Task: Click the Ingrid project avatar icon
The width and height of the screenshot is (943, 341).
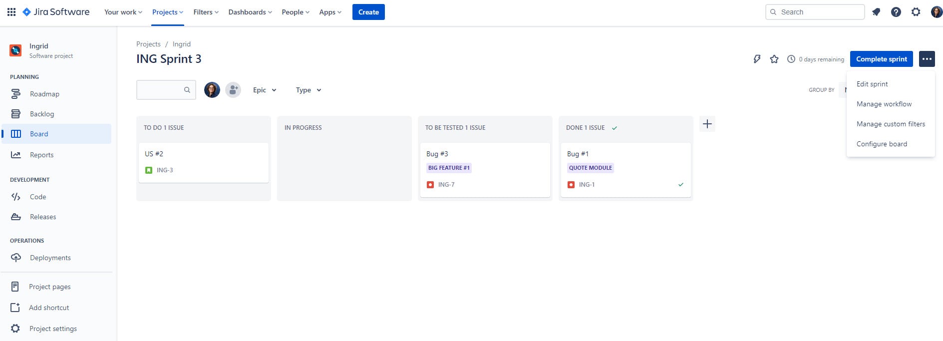Action: (15, 50)
